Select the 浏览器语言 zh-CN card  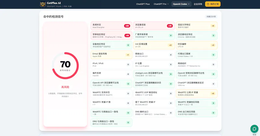pos(154,26)
